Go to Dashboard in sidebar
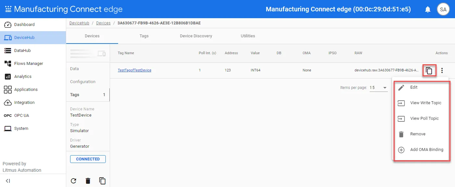This screenshot has width=455, height=187. (33, 25)
